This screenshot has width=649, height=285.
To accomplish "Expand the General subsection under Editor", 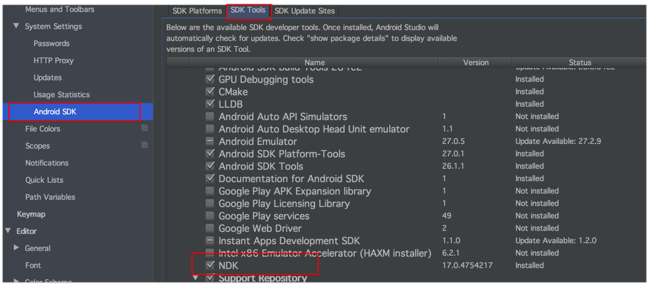I will pyautogui.click(x=16, y=248).
